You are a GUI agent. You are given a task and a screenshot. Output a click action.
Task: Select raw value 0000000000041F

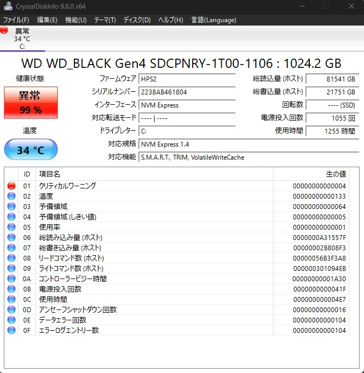(x=320, y=289)
